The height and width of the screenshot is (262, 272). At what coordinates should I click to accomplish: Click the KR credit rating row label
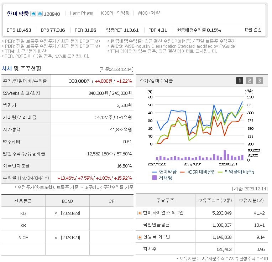(23, 226)
